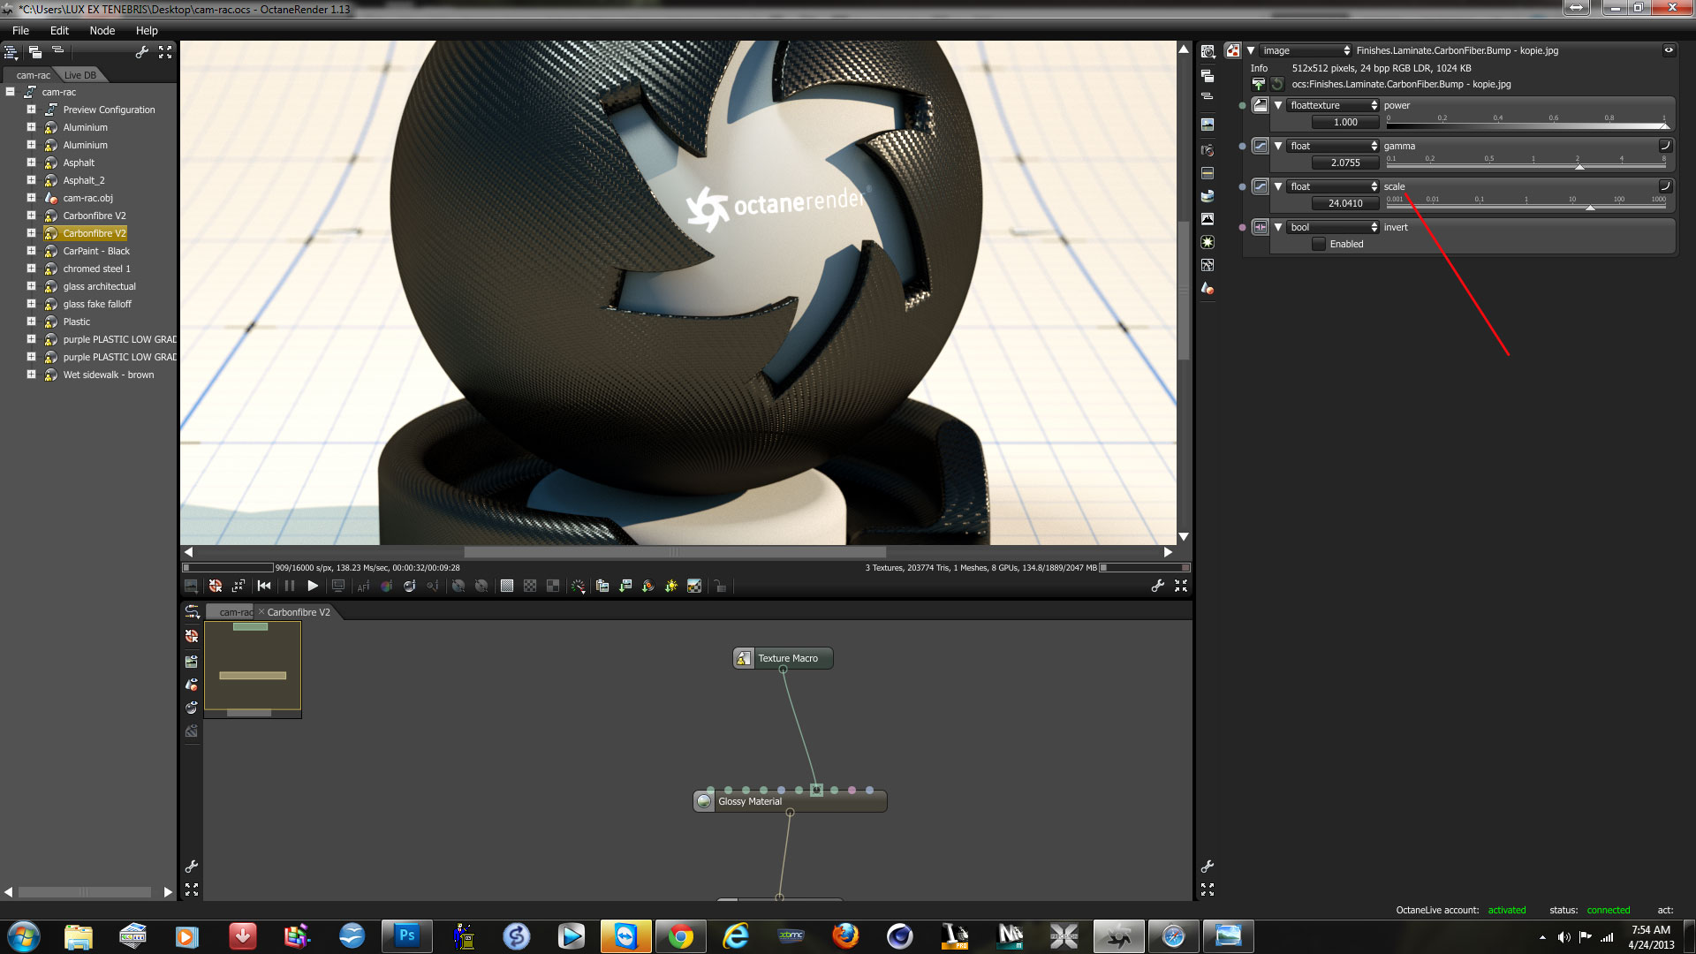The image size is (1696, 954).
Task: Open the floattexture type dropdown for power
Action: pyautogui.click(x=1333, y=105)
